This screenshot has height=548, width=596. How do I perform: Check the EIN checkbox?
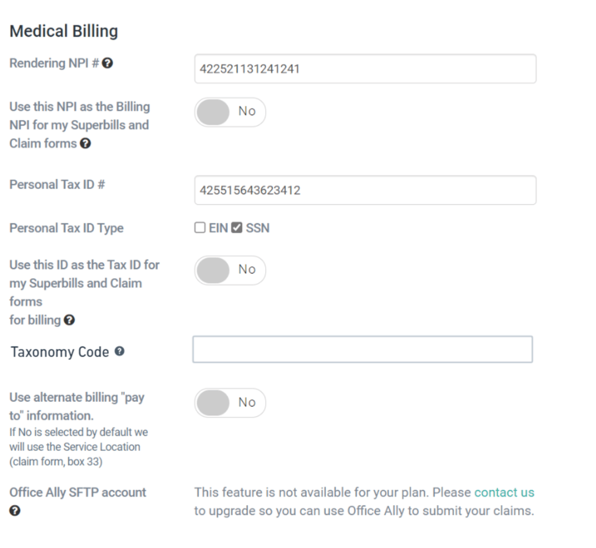coord(200,228)
